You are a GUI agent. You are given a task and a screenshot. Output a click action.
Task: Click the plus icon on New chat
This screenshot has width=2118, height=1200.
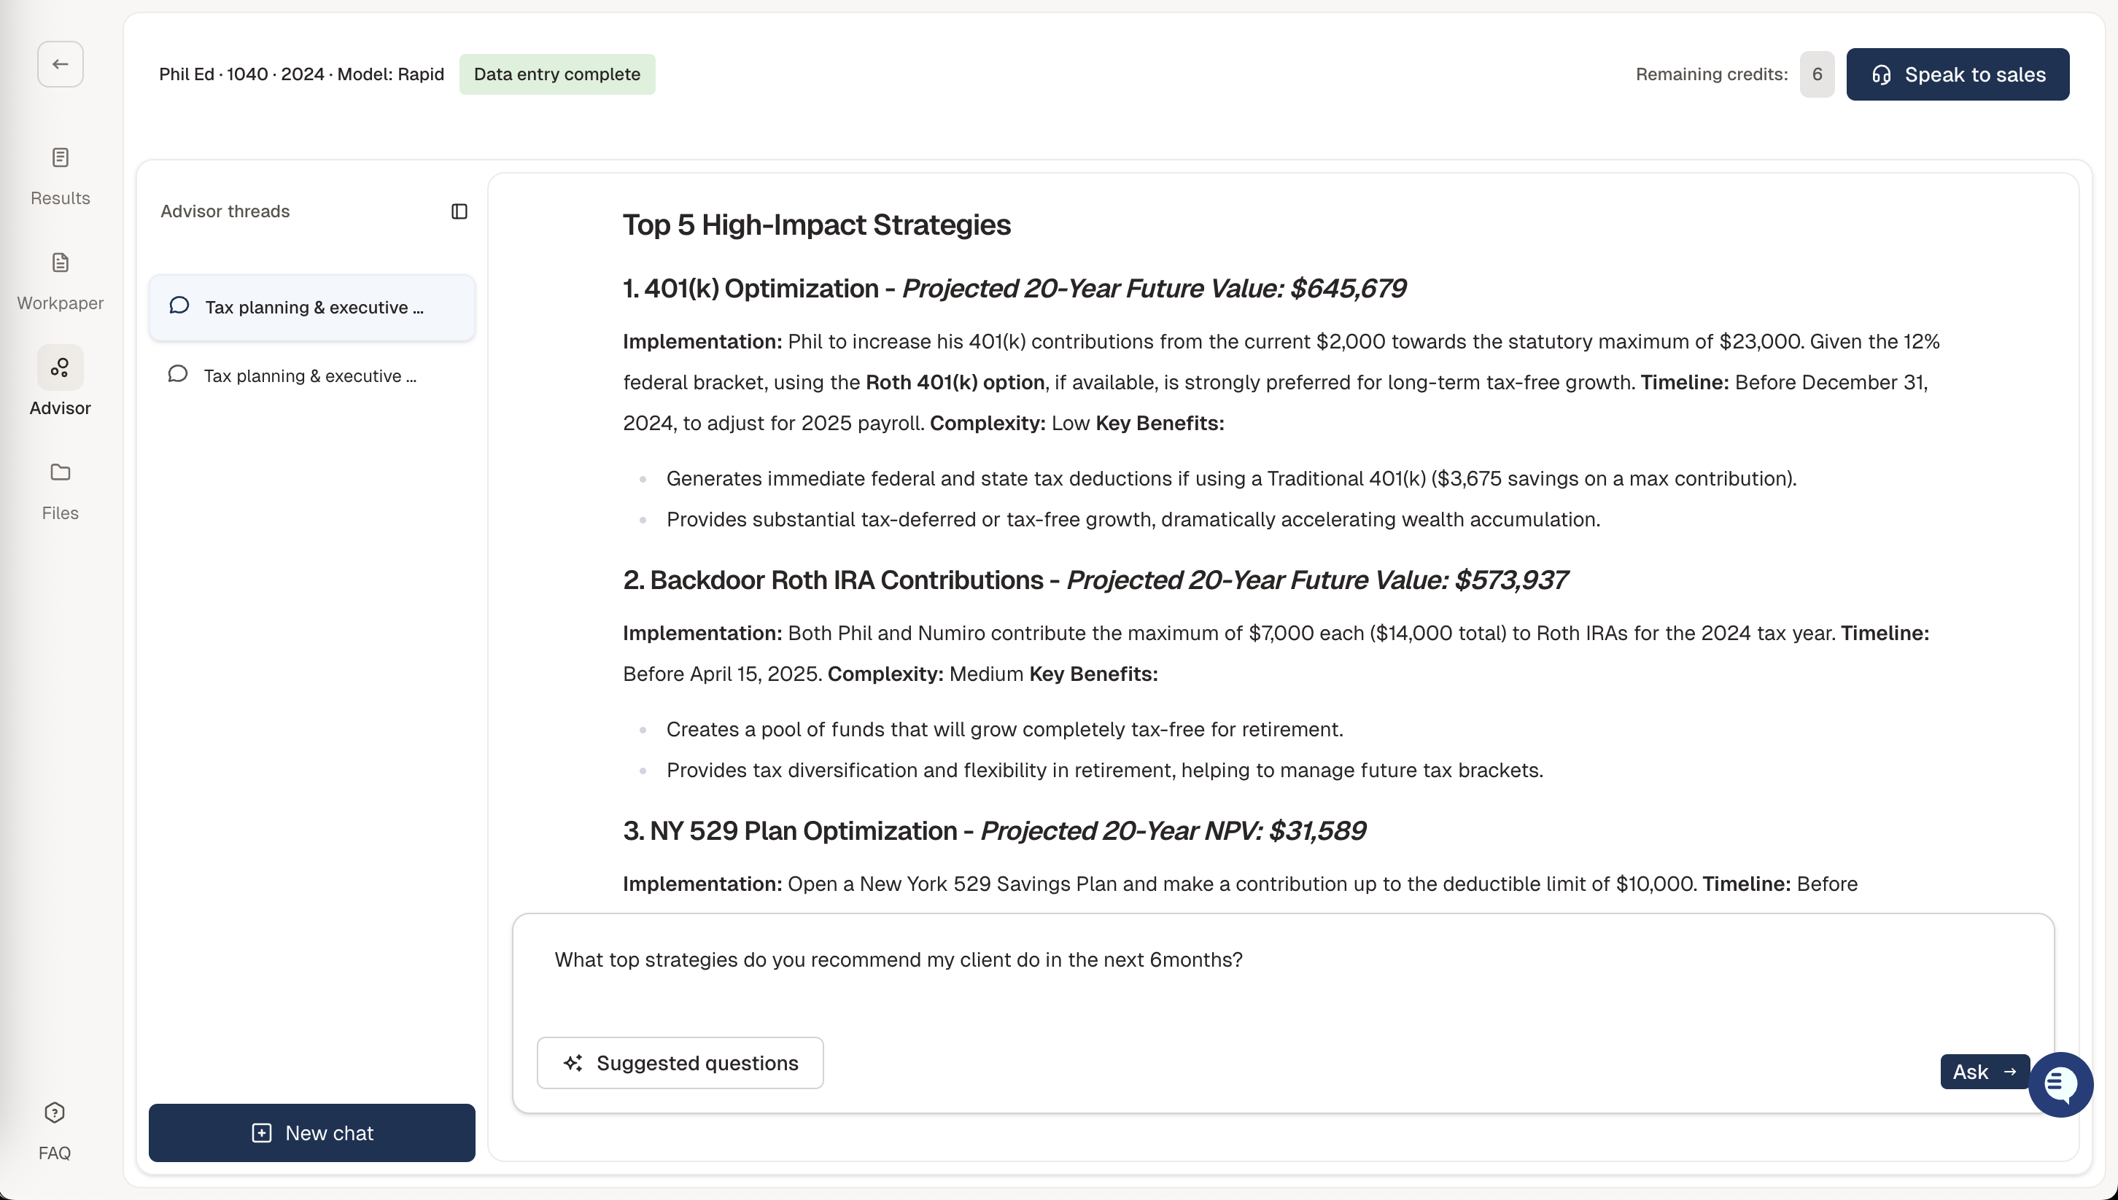tap(261, 1132)
